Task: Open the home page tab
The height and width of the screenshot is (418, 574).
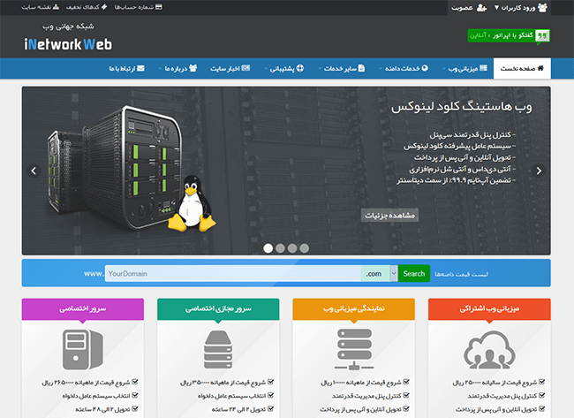Action: [x=522, y=68]
